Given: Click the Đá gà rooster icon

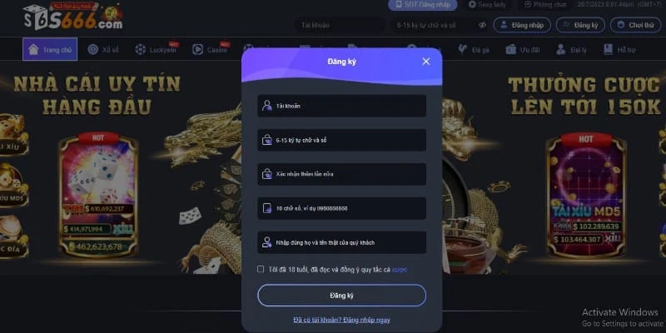Looking at the screenshot, I should 463,49.
